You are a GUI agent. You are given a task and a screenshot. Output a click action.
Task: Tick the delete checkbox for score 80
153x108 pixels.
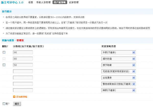point(4,58)
